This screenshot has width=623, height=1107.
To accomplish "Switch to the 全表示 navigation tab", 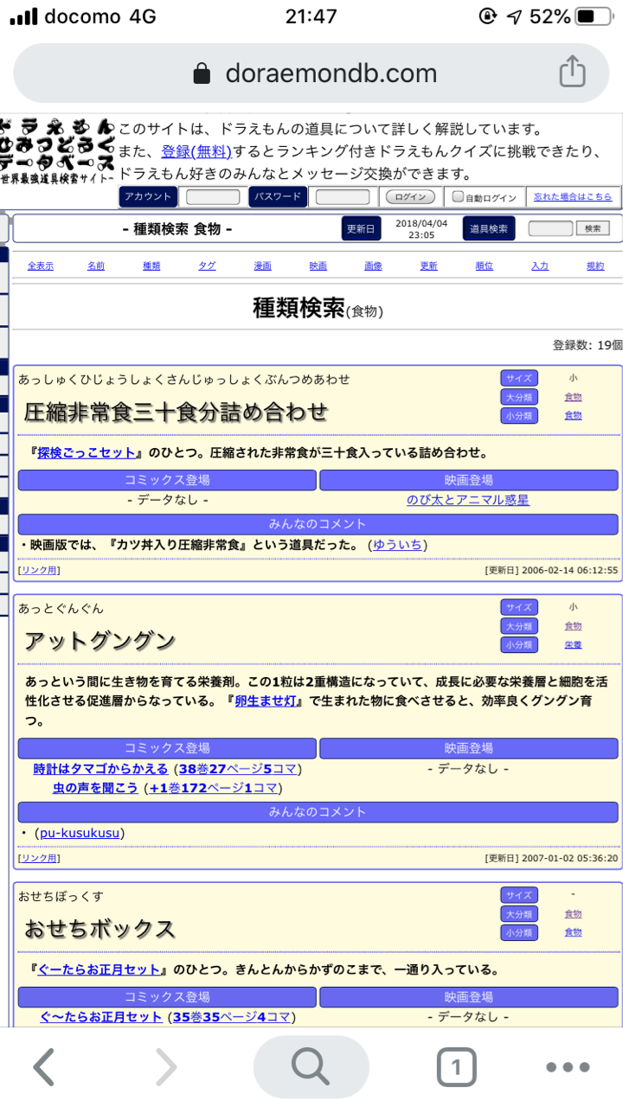I will [x=40, y=266].
